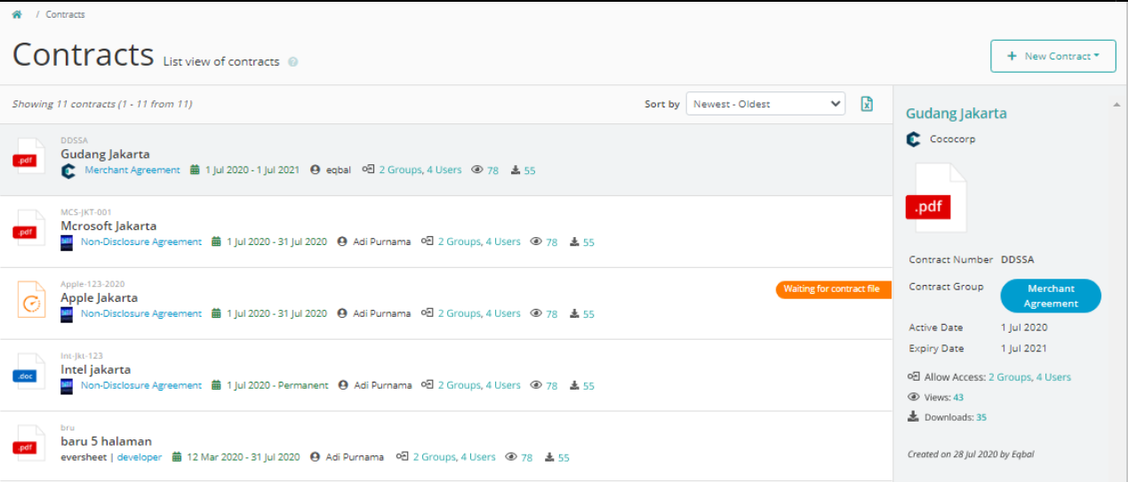Viewport: 1128px width, 482px height.
Task: Open the Sort by dropdown
Action: (765, 104)
